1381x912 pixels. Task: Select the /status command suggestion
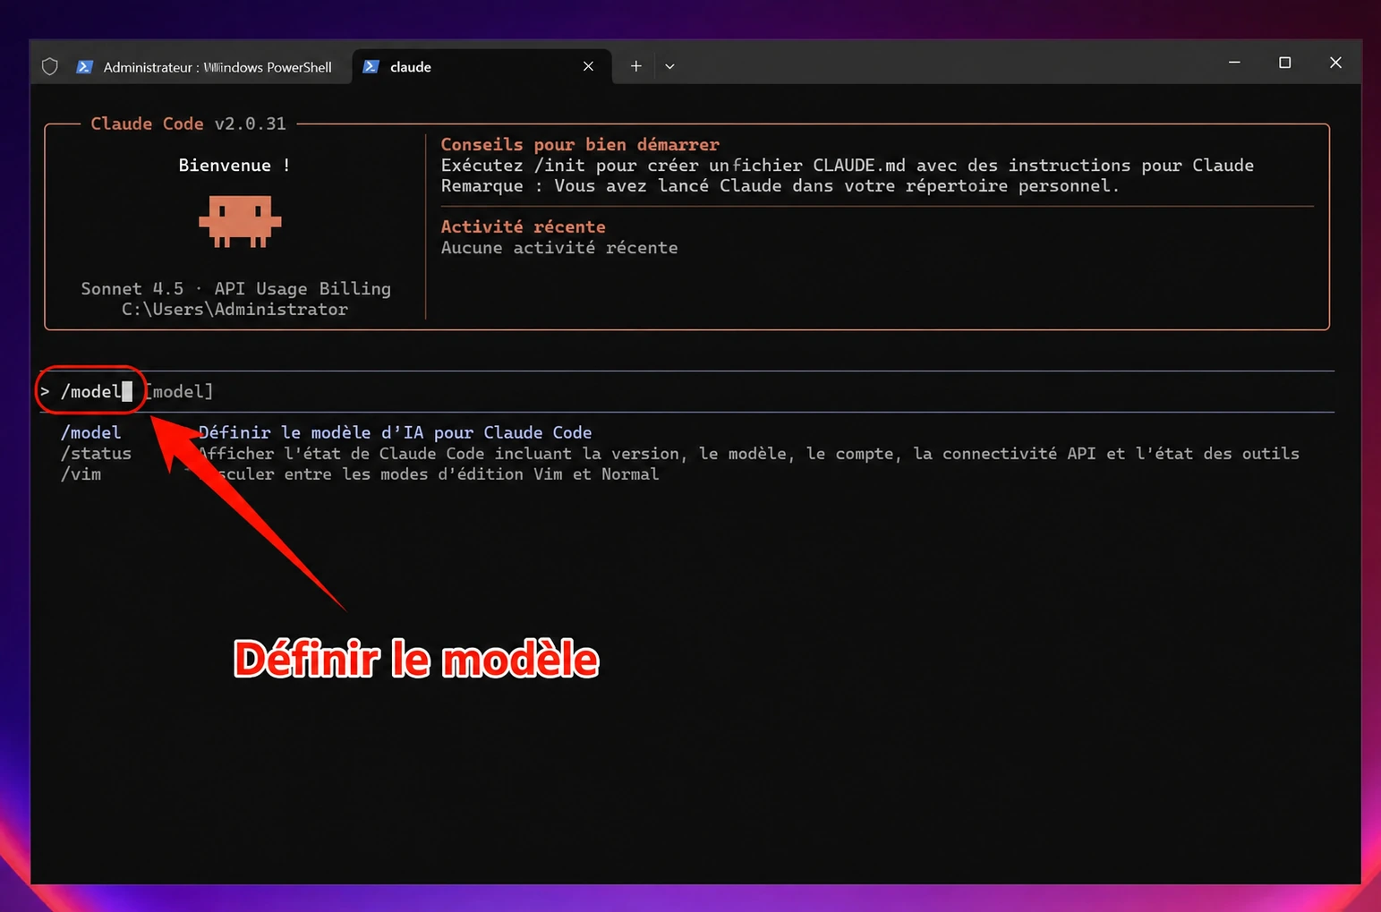(96, 454)
